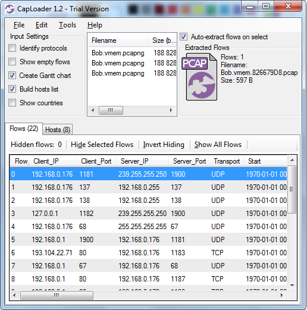307x310 pixels.
Task: Select flow 1 with client port 137
Action: 148,187
